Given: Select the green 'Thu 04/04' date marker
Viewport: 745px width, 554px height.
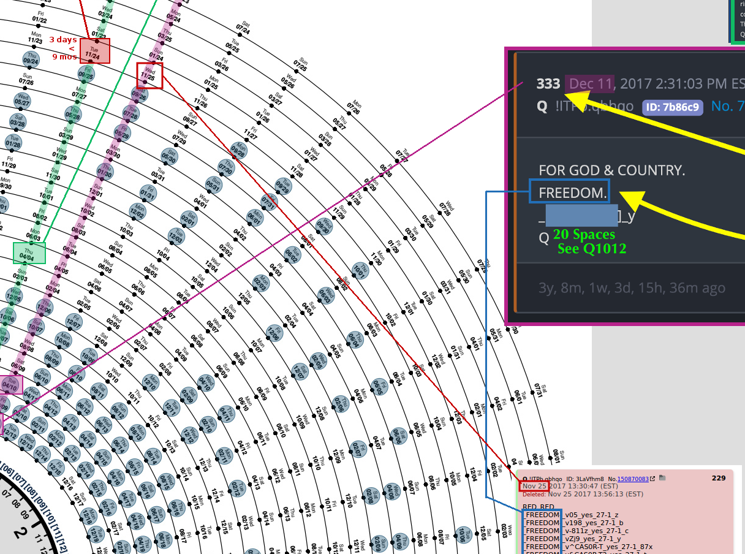Looking at the screenshot, I should coord(29,253).
